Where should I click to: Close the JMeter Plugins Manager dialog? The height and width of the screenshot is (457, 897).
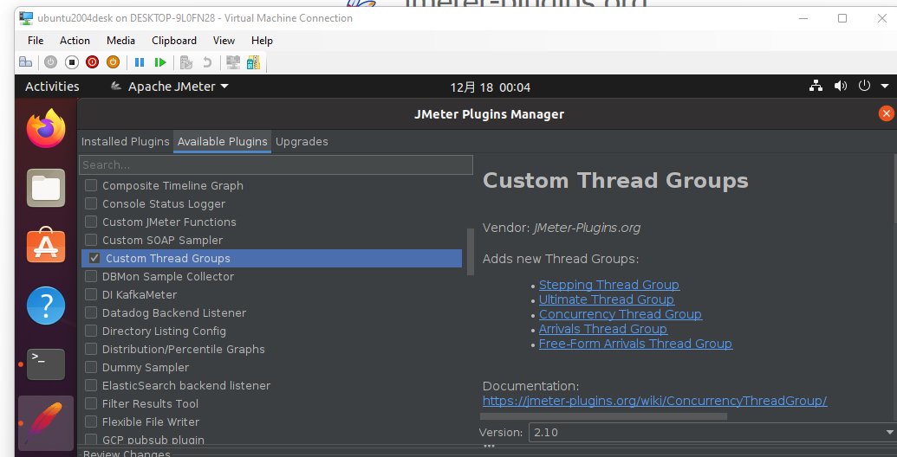point(886,113)
